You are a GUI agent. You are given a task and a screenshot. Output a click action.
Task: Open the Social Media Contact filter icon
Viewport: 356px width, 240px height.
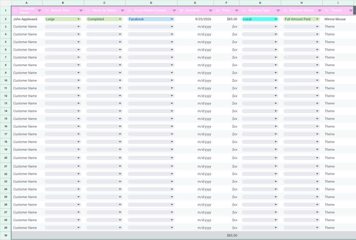coord(174,11)
